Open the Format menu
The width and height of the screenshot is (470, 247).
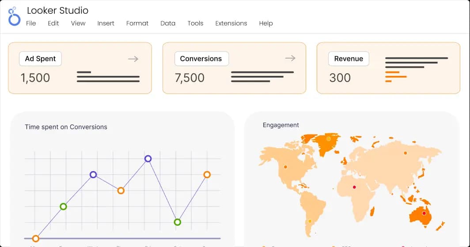137,23
